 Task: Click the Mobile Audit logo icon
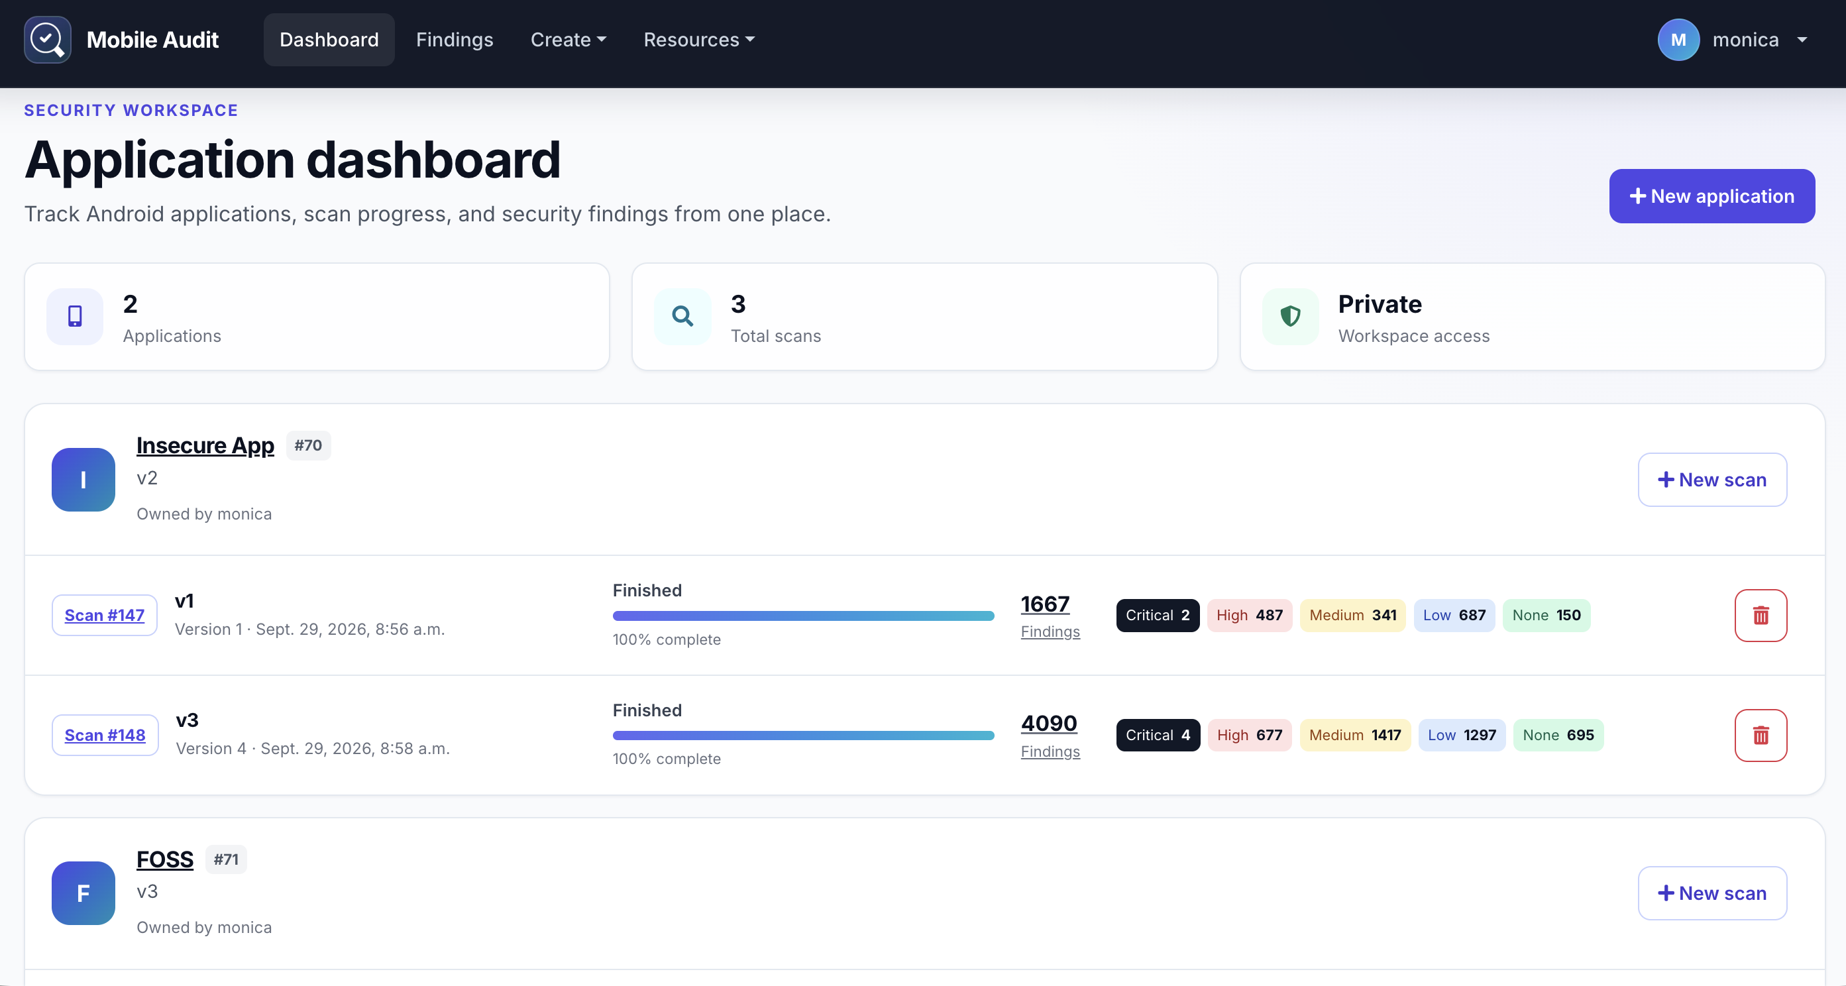[x=47, y=39]
